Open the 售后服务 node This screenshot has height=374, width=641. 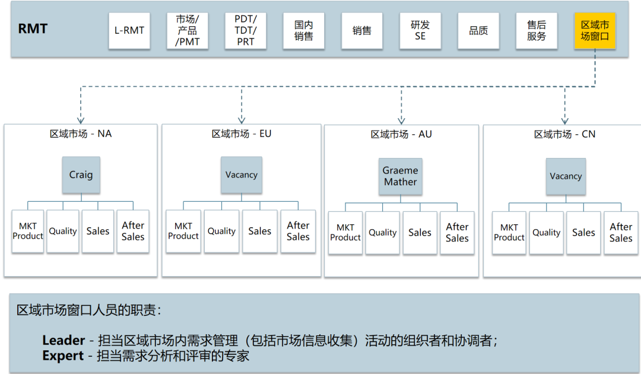(537, 30)
